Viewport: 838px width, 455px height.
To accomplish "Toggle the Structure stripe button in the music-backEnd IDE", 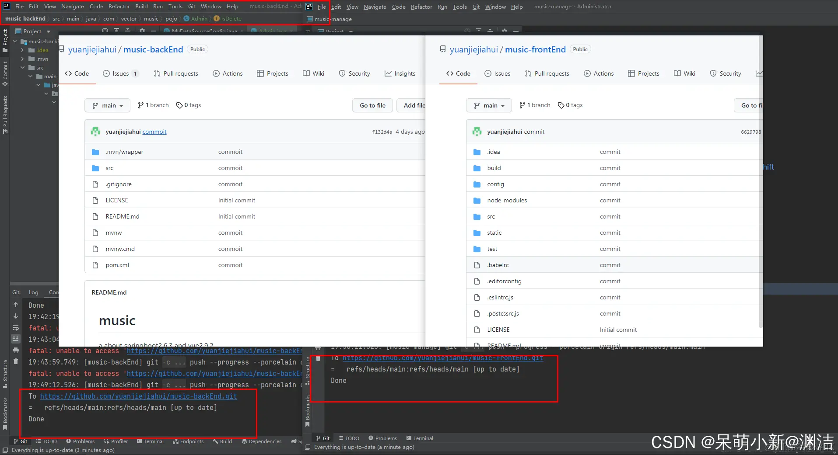I will click(5, 374).
